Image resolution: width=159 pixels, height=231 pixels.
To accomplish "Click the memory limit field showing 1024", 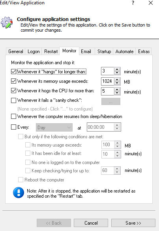I will click(108, 81).
